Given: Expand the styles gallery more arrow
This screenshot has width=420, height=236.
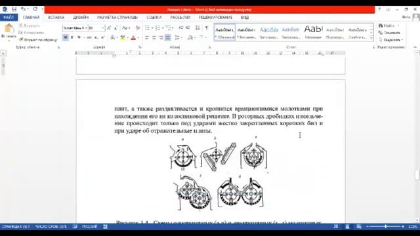Looking at the screenshot, I should (371, 39).
